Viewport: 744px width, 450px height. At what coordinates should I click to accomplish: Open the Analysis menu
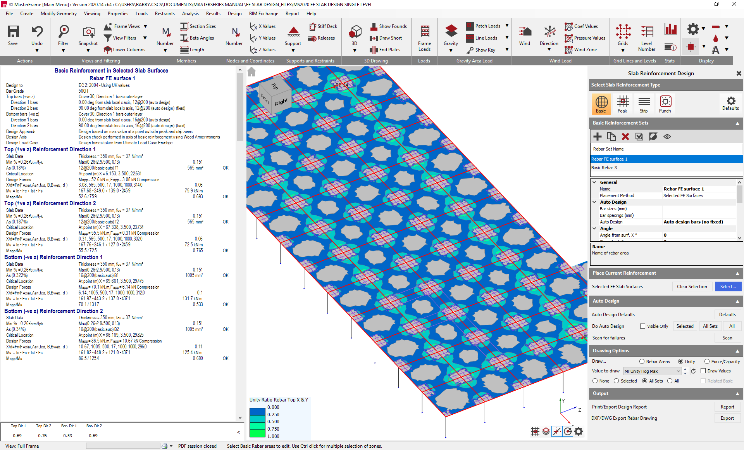190,14
